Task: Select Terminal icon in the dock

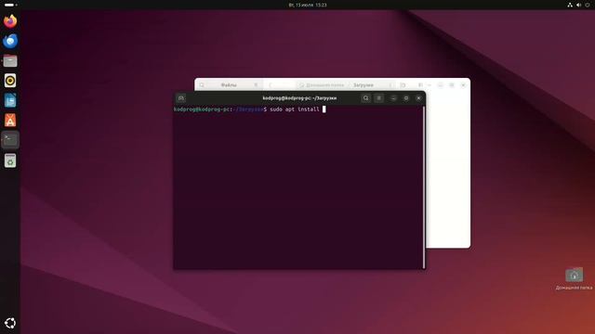Action: [10, 140]
